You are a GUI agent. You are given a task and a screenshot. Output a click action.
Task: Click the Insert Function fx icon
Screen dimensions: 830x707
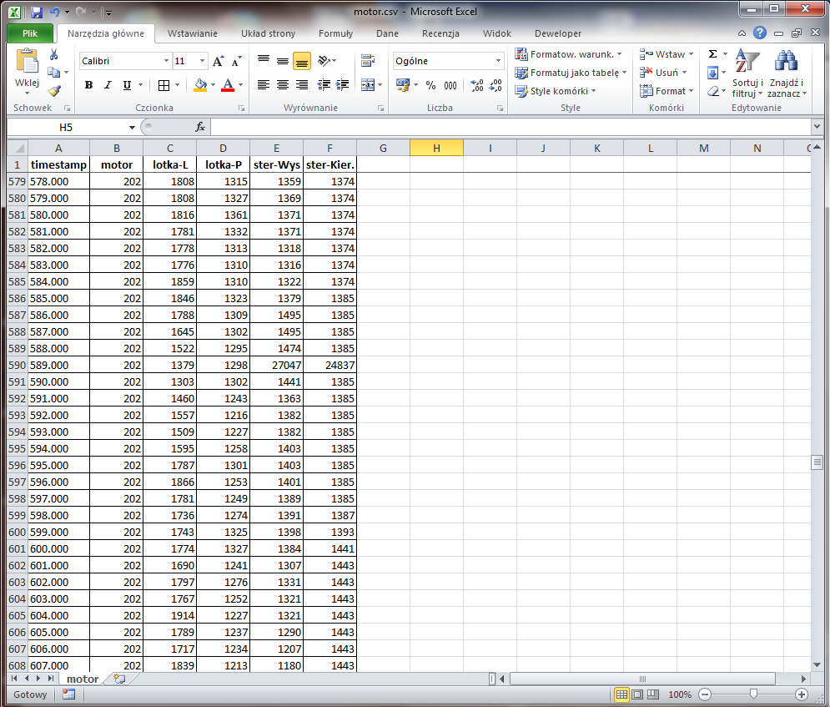point(200,127)
